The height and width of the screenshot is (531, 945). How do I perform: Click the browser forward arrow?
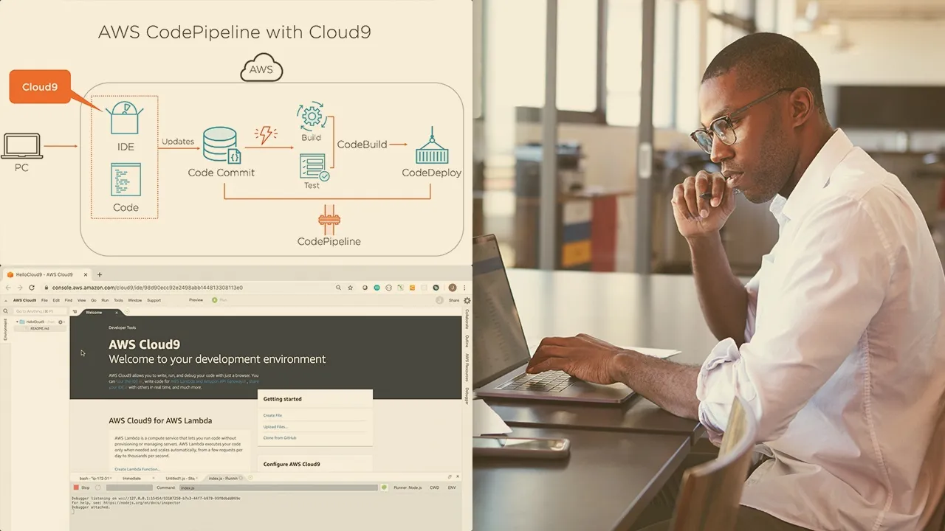click(x=20, y=288)
